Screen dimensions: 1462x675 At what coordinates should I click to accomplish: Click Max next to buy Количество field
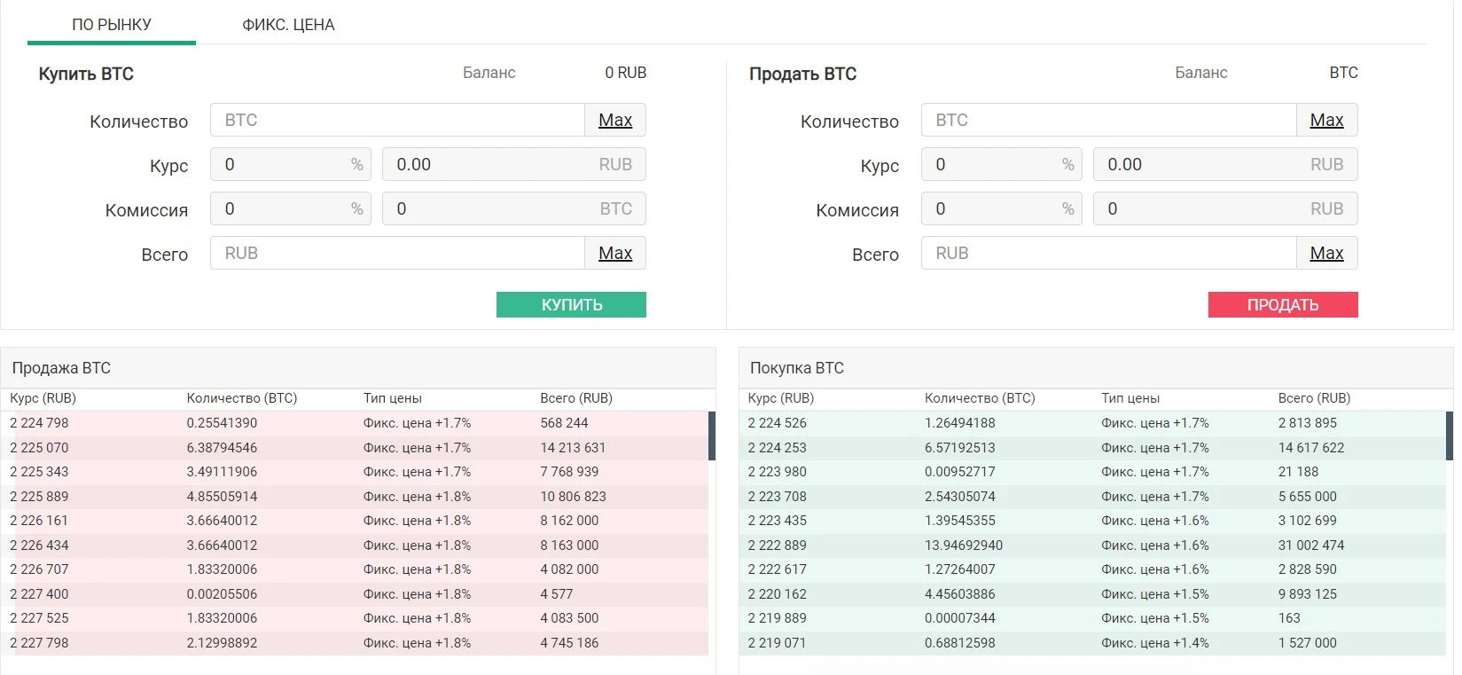coord(615,120)
